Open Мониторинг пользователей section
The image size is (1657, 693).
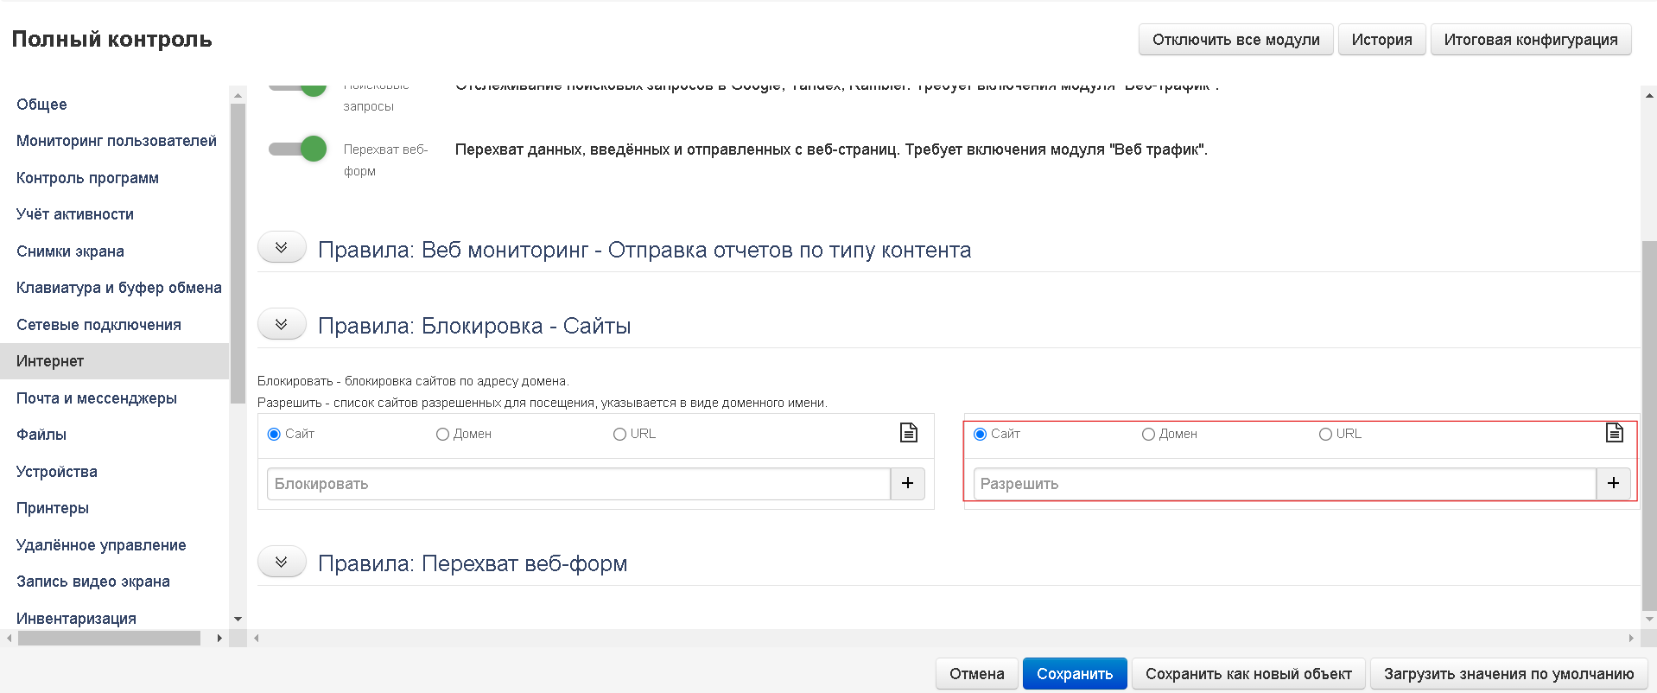[x=115, y=141]
